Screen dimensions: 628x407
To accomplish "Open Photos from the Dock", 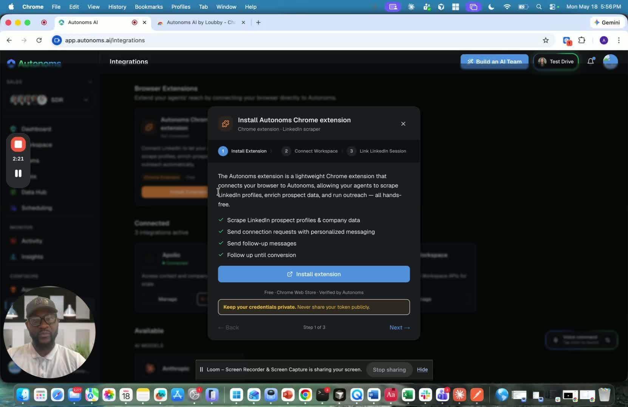I will (109, 395).
